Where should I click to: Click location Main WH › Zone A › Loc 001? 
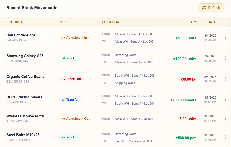(x=134, y=34)
